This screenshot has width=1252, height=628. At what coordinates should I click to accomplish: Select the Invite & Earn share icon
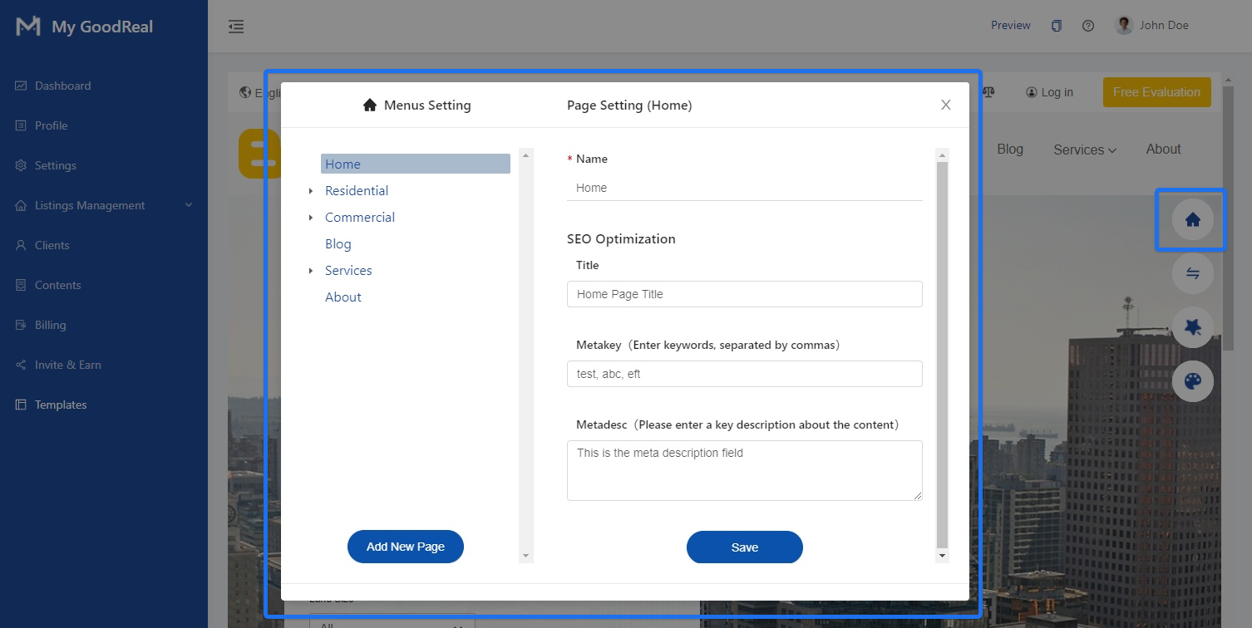coord(20,365)
